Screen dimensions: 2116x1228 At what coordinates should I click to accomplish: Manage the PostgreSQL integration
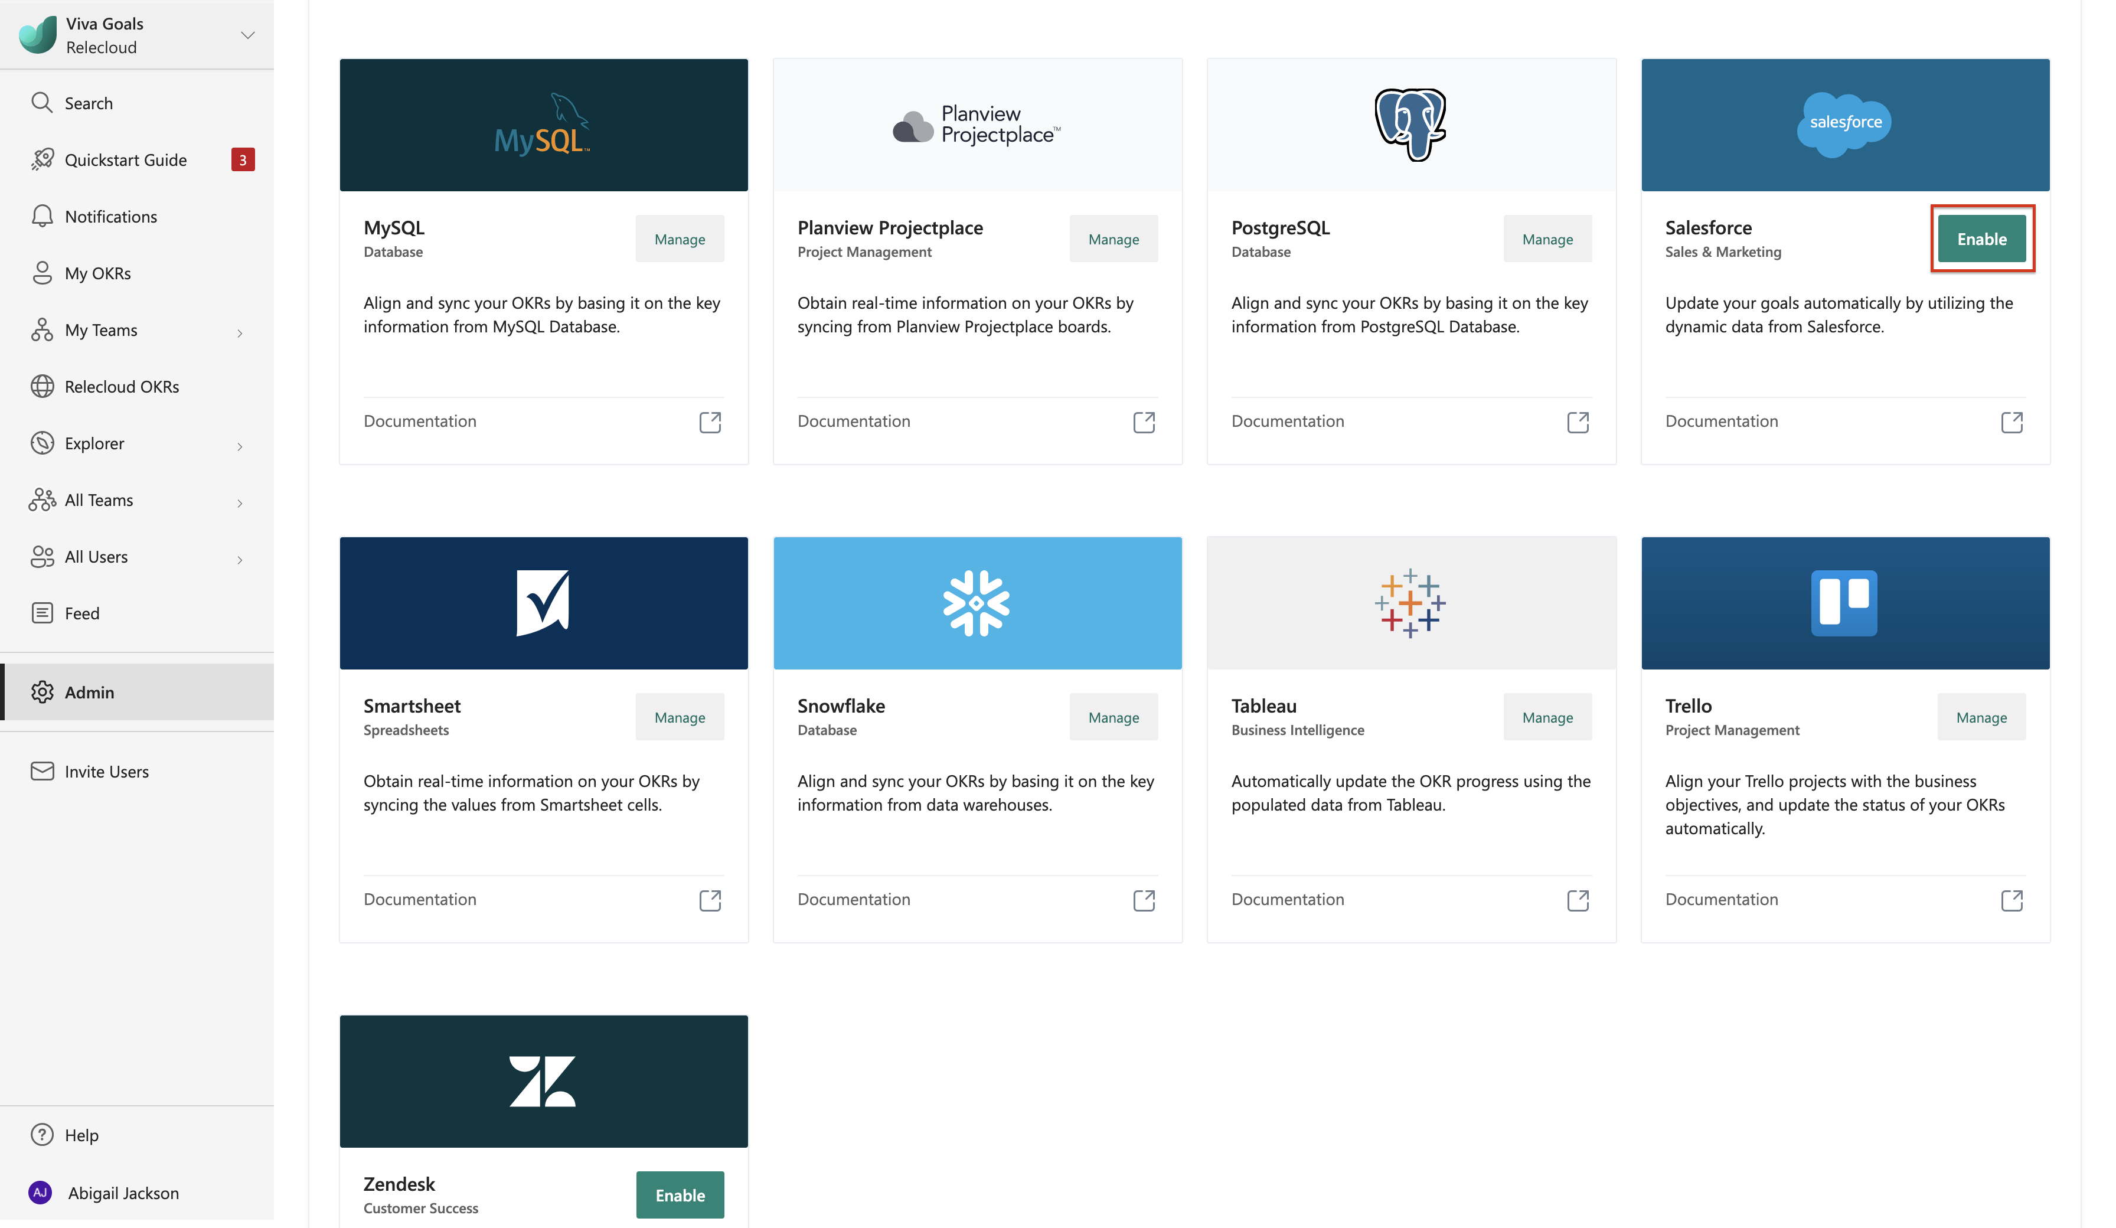tap(1547, 239)
